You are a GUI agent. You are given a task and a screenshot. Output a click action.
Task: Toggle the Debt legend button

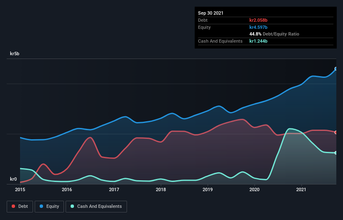click(x=20, y=207)
